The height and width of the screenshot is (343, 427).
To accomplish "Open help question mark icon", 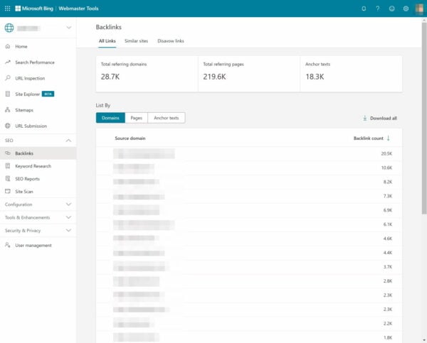I will 378,9.
